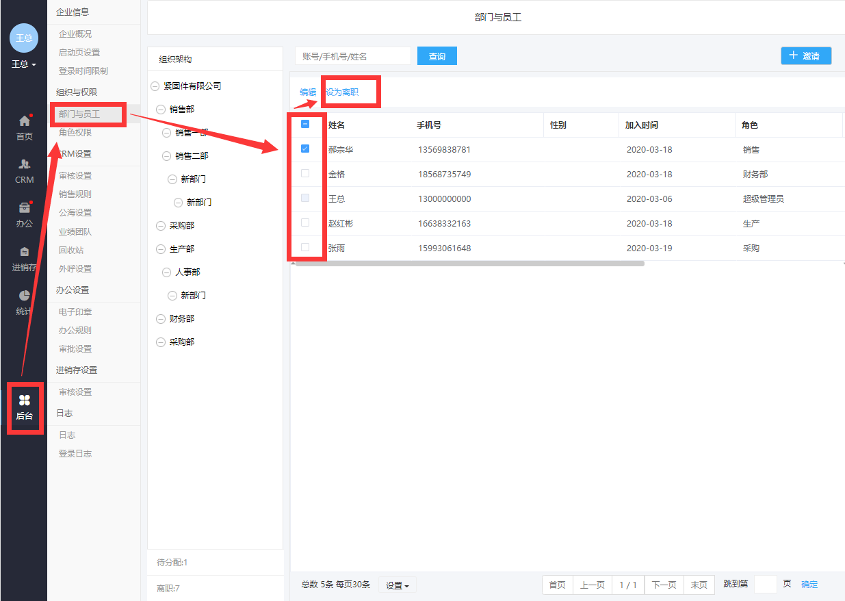845x601 pixels.
Task: Click the 首页 first page pagination button
Action: point(558,585)
